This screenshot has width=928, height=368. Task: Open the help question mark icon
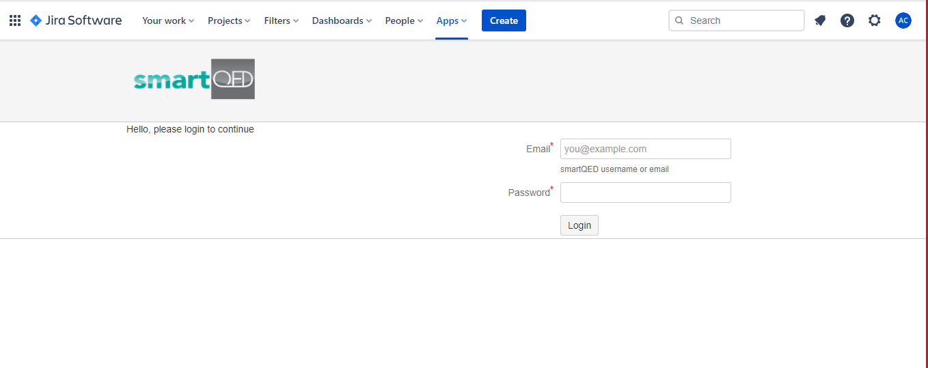847,20
